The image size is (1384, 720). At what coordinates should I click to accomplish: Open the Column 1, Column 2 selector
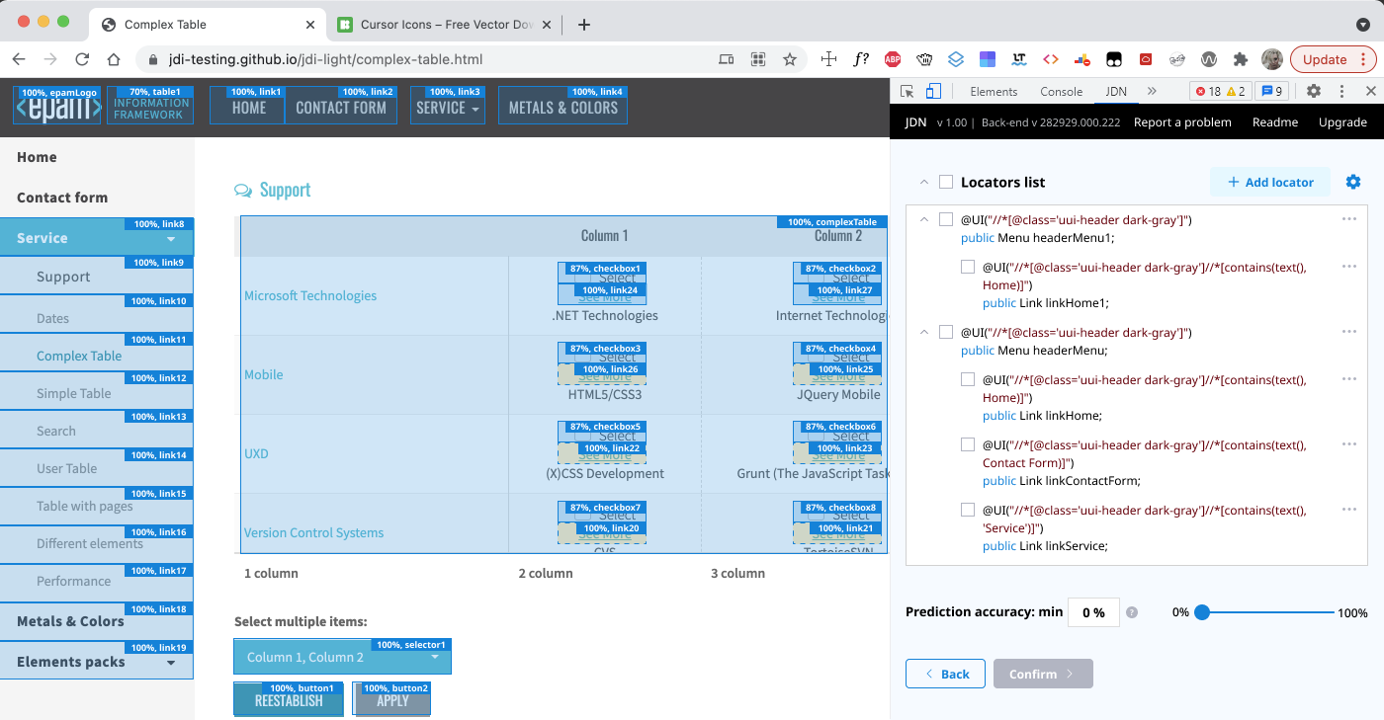click(343, 657)
